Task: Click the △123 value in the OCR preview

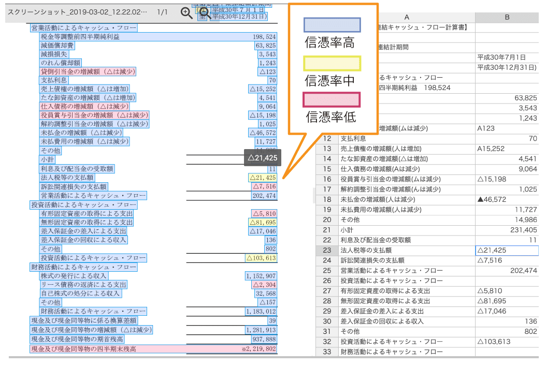Action: pos(267,71)
